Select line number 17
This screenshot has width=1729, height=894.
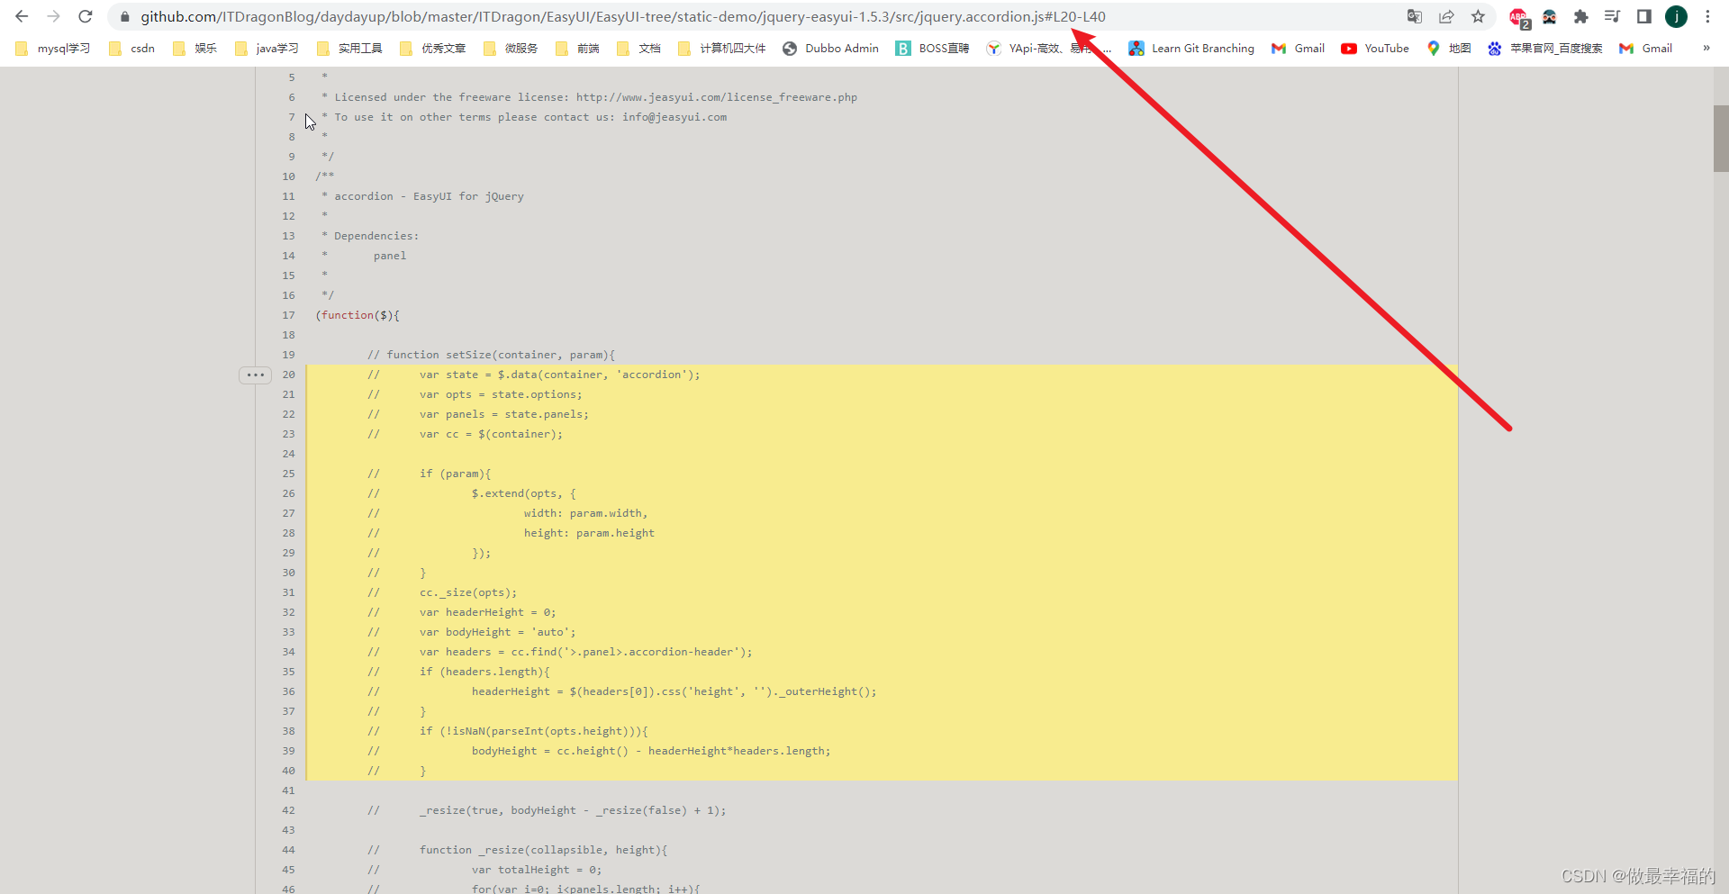pyautogui.click(x=288, y=315)
